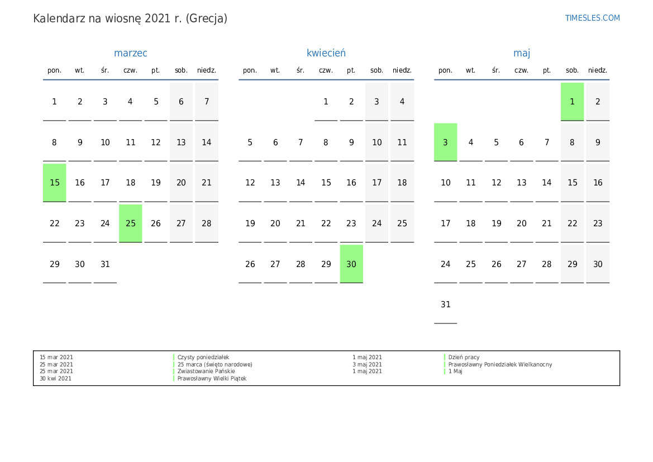This screenshot has height=462, width=653.
Task: Select highlighted May 3 holiday cell
Action: 446,142
